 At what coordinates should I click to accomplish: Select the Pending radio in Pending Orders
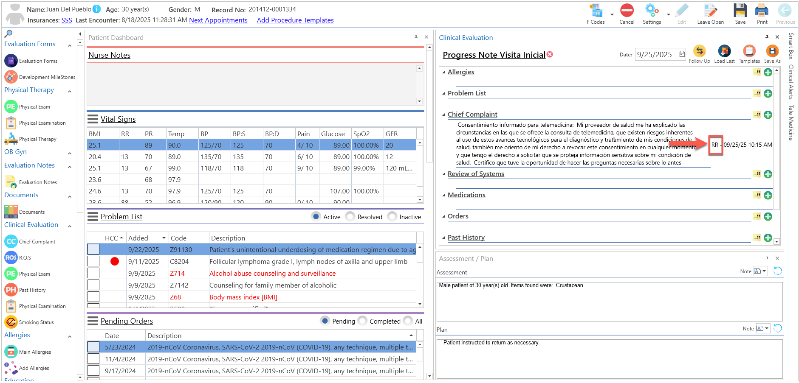[x=325, y=321]
